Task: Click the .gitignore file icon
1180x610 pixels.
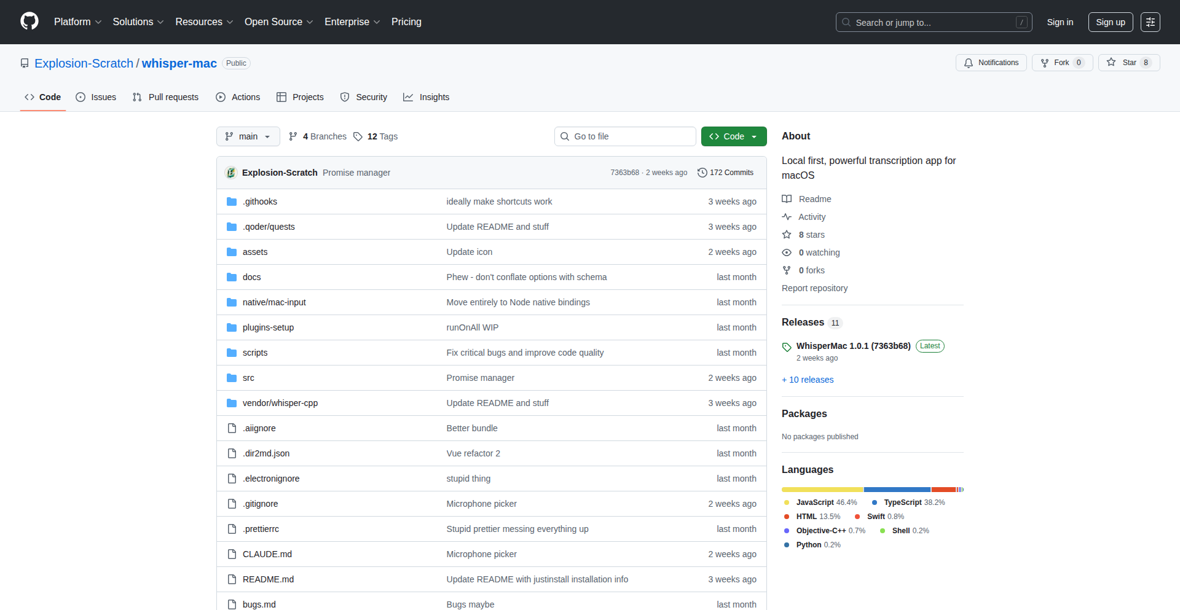Action: click(232, 504)
